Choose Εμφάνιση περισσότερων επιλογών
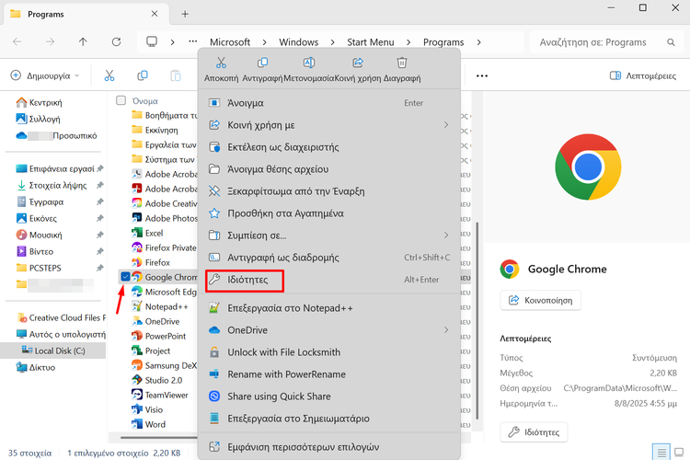 [x=329, y=447]
